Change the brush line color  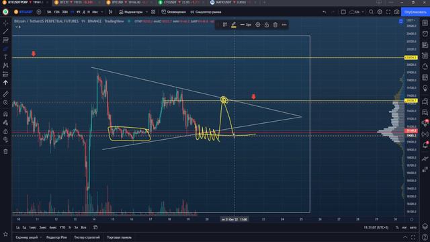click(x=234, y=25)
